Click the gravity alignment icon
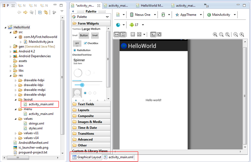The height and width of the screenshot is (162, 251). point(139,34)
